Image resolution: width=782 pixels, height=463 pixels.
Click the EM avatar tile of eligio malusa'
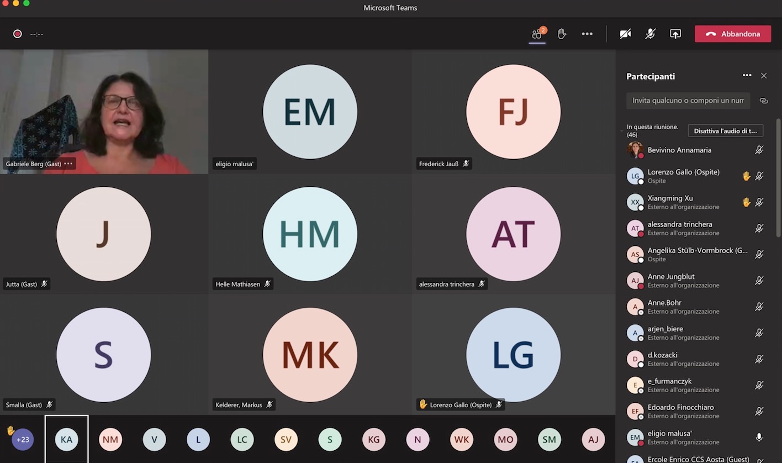click(x=310, y=112)
